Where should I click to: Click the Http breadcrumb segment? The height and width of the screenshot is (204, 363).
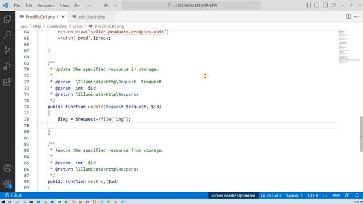37,27
